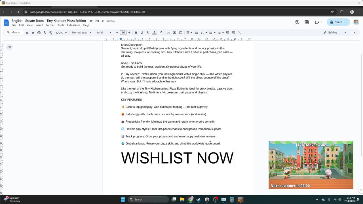
Task: Open the document outline icon
Action: coord(9,47)
